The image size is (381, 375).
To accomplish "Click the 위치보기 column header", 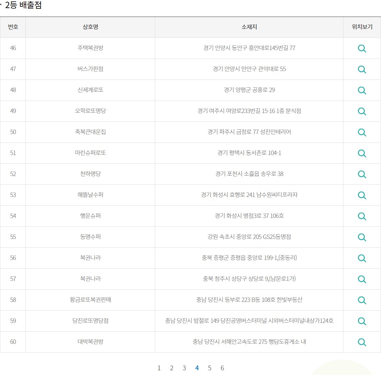I will coord(362,27).
